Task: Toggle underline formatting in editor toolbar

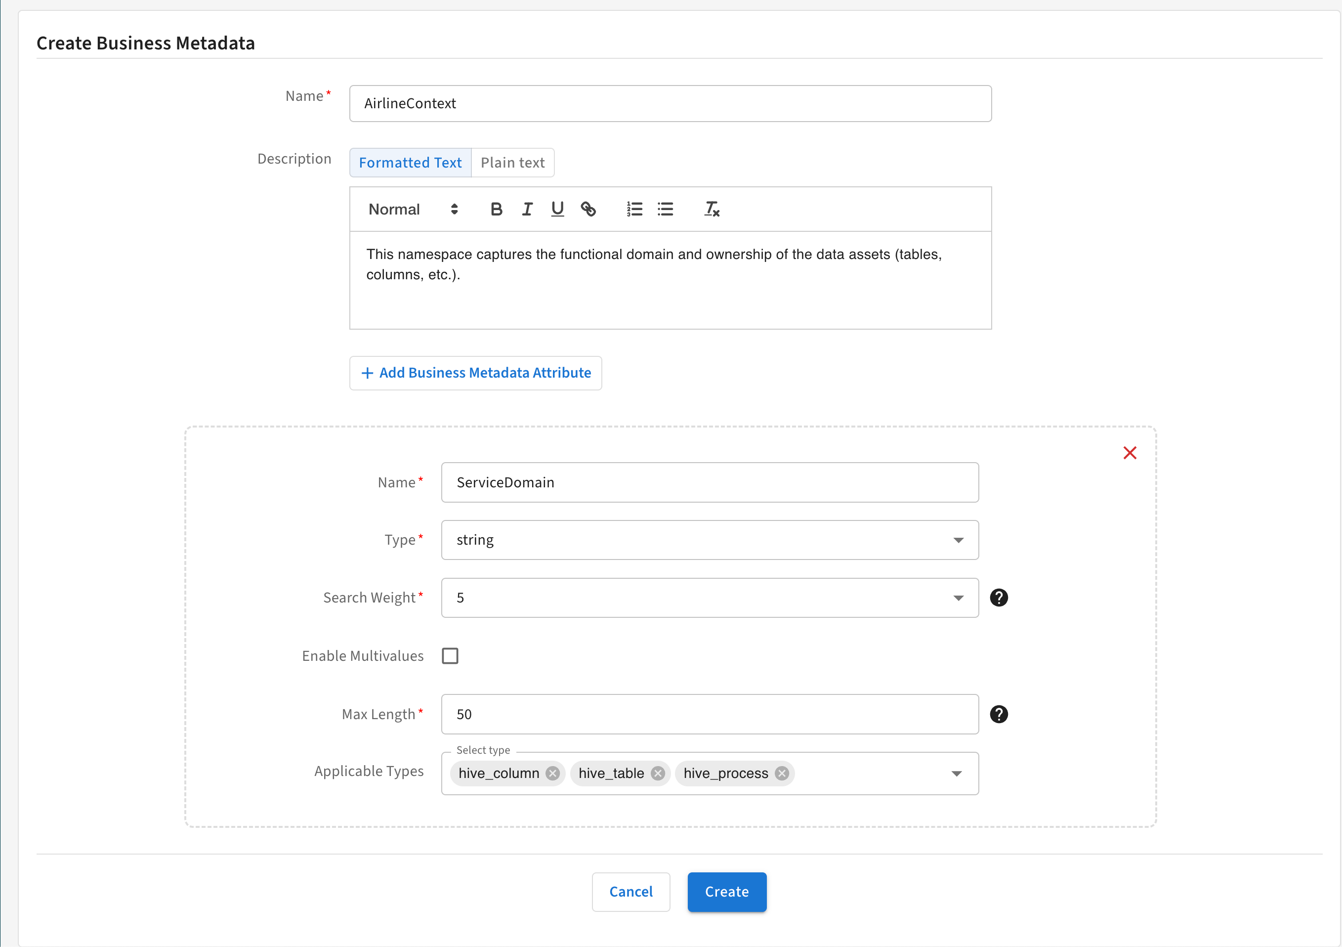Action: coord(558,209)
